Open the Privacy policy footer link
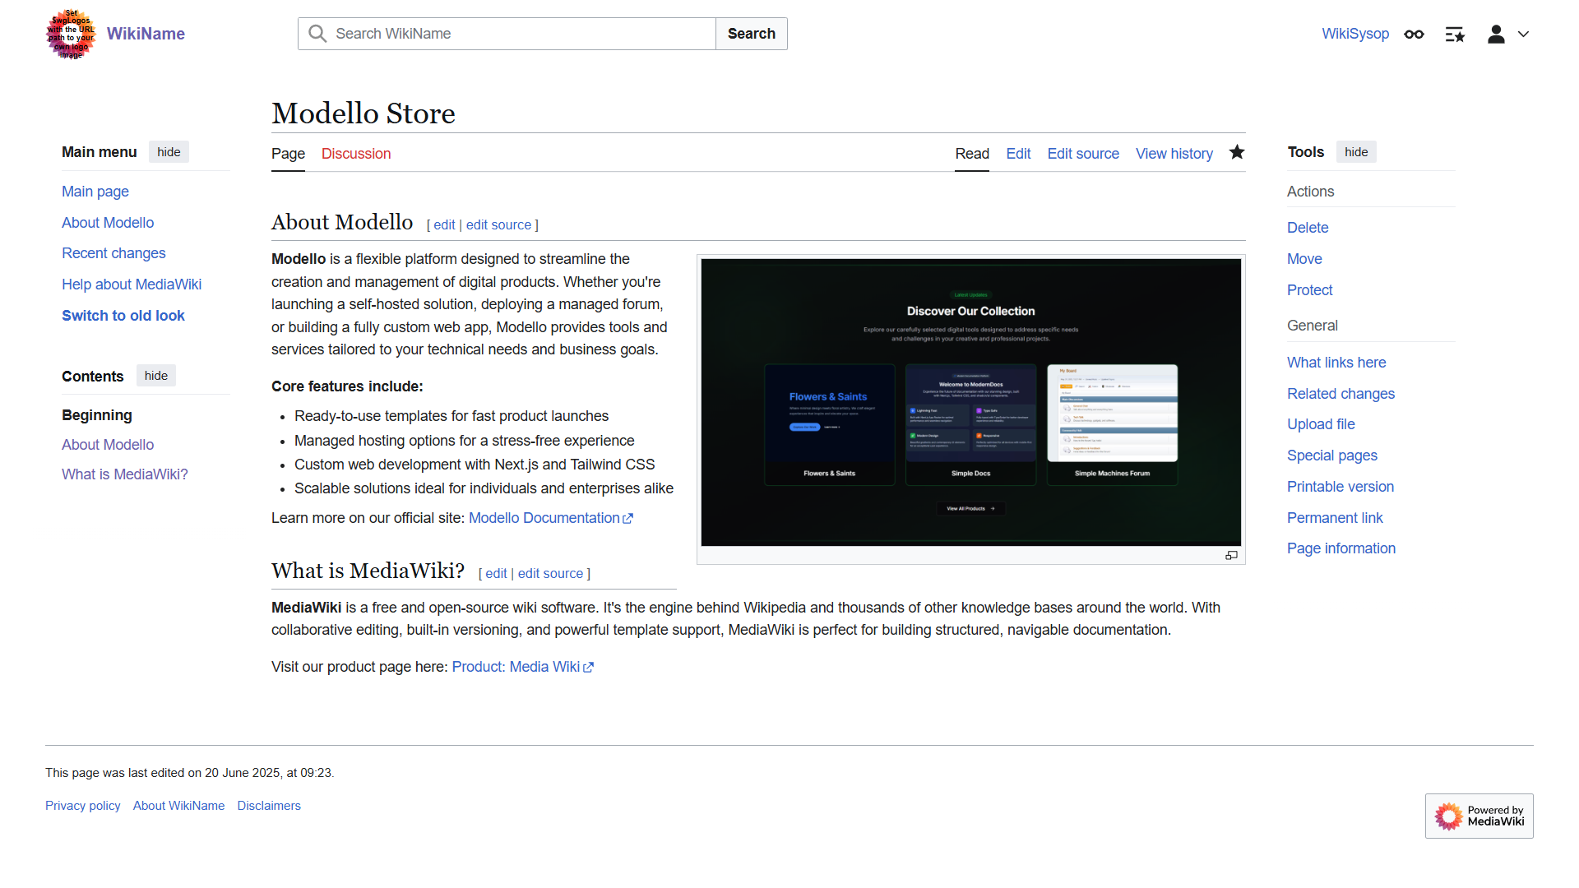 click(x=83, y=806)
